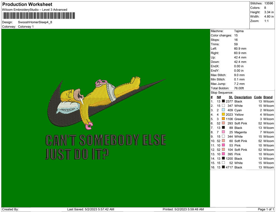Click the Total Bobbin value '76.00ft'

[239, 88]
